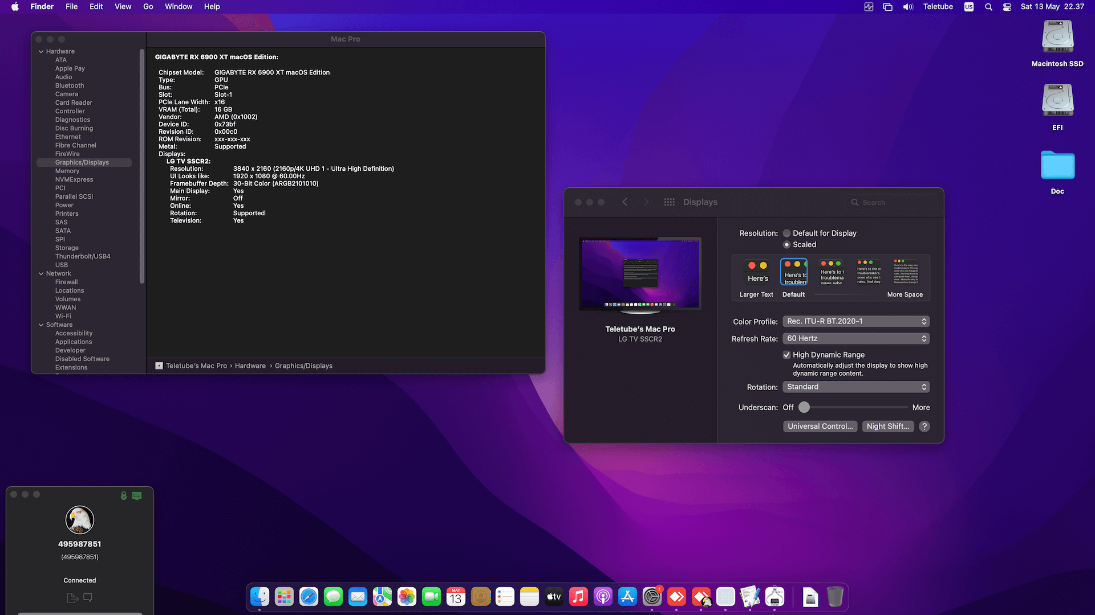This screenshot has height=615, width=1095.
Task: Open Photos in the Dock
Action: [407, 597]
